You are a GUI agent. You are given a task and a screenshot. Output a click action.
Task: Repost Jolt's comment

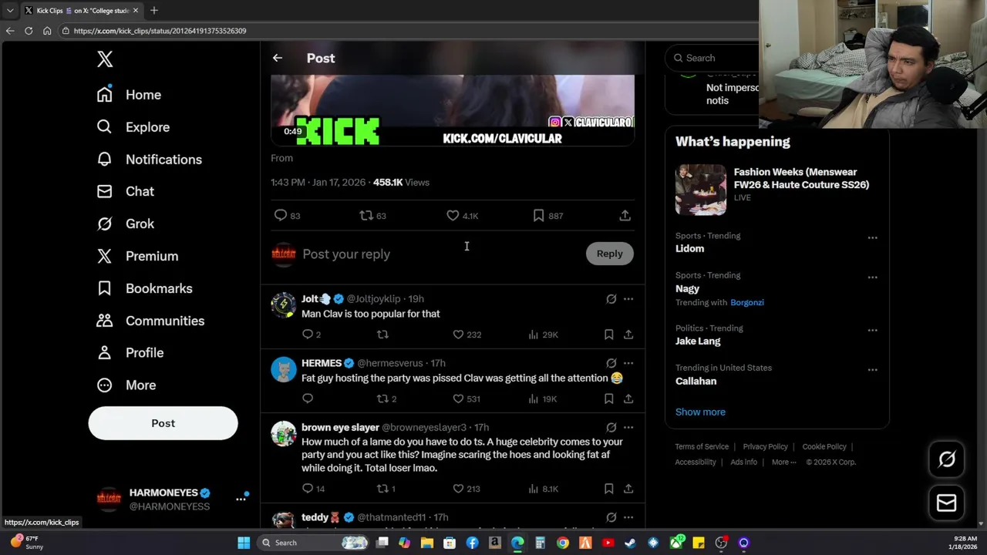(x=382, y=335)
